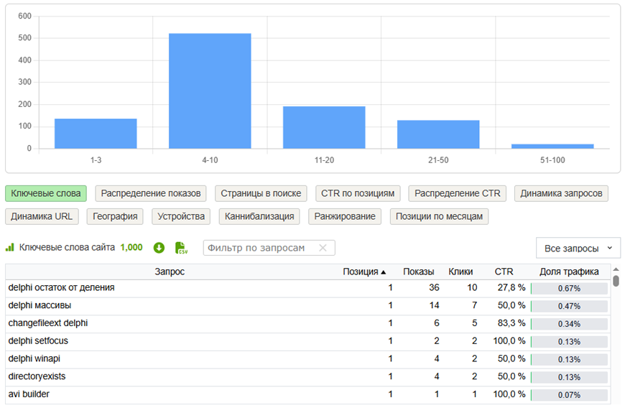
Task: Open the Позиции по месяцам view
Action: tap(440, 216)
